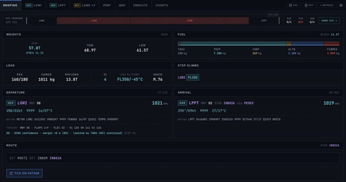Click the alternate fuel bar segment
The image size is (346, 182).
tap(307, 44)
